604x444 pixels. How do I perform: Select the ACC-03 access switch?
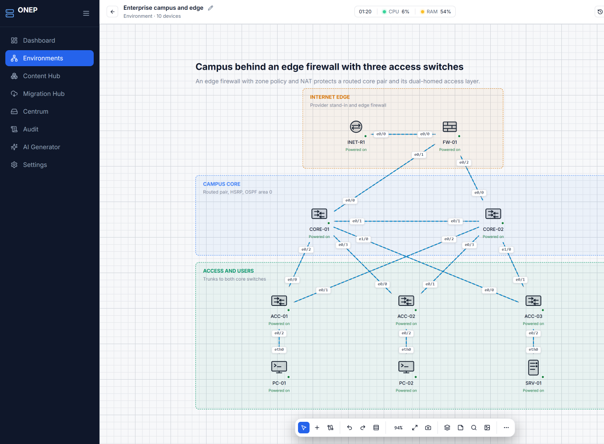point(533,301)
